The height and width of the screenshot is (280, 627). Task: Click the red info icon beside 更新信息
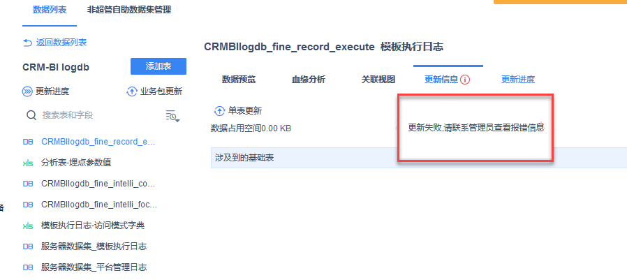tap(464, 80)
